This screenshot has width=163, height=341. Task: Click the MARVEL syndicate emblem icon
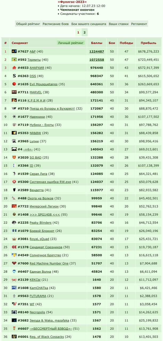coord(14,92)
